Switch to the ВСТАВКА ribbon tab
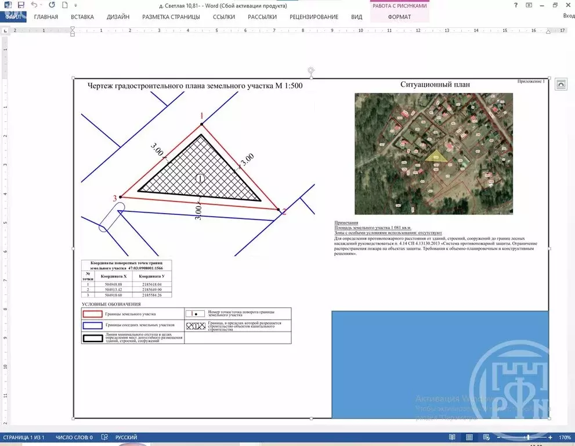 (82, 17)
